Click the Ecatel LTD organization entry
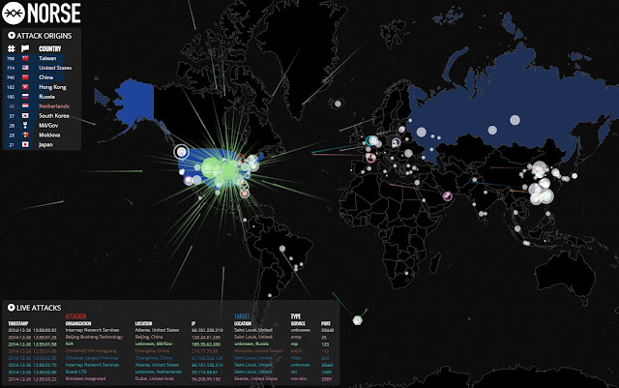Screen dimensions: 619x388 coord(76,372)
